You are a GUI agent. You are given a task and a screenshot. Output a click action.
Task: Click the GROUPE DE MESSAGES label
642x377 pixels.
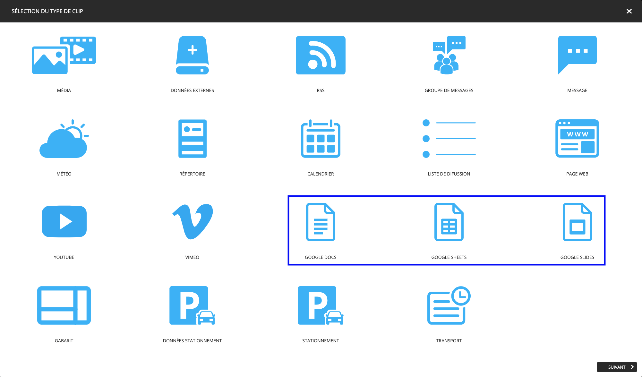(449, 90)
